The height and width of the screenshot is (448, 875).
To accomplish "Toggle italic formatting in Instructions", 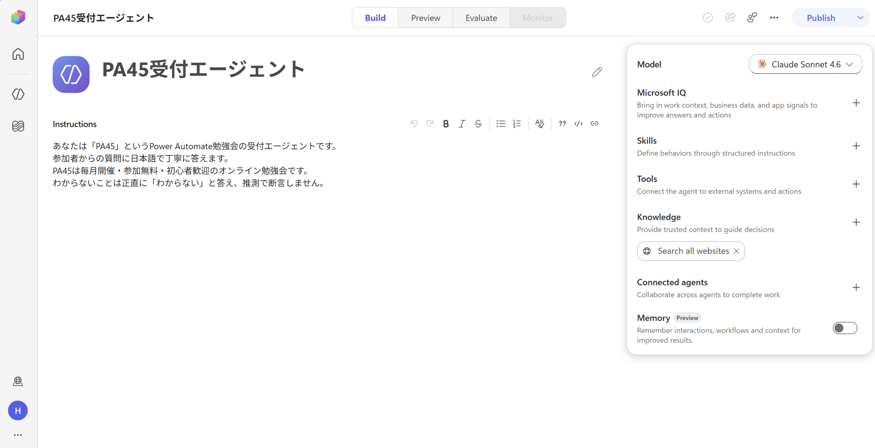I will click(x=462, y=124).
